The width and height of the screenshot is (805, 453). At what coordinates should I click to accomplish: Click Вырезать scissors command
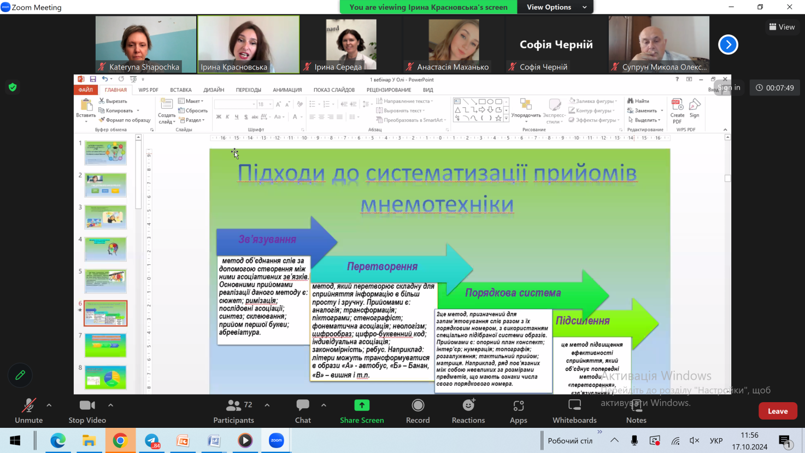pos(113,101)
